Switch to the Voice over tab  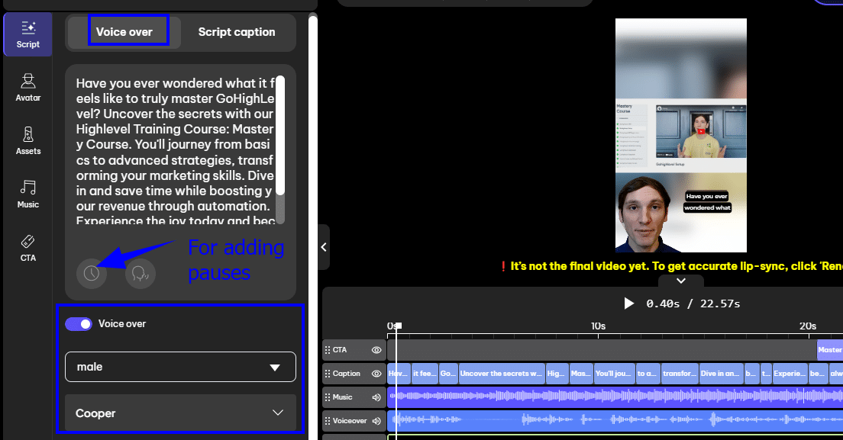pyautogui.click(x=124, y=32)
